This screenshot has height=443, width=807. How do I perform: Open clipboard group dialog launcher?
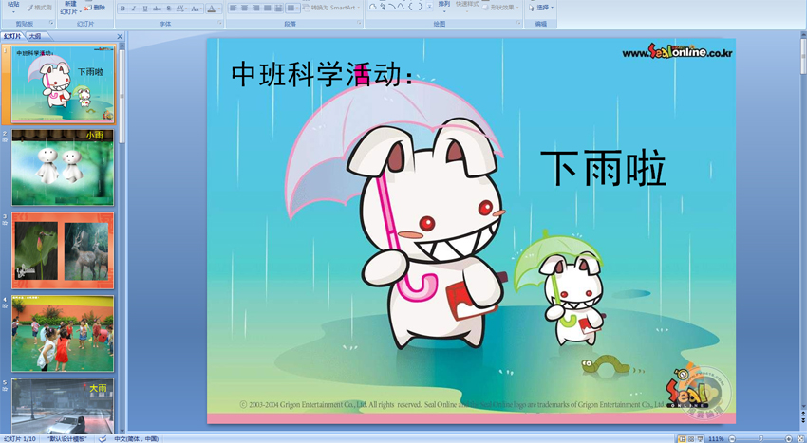click(x=51, y=23)
